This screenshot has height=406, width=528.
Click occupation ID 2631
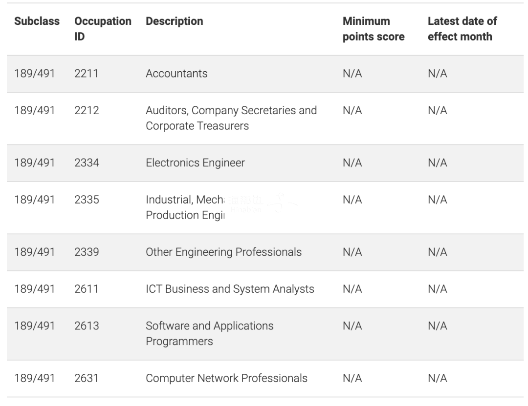tap(86, 379)
